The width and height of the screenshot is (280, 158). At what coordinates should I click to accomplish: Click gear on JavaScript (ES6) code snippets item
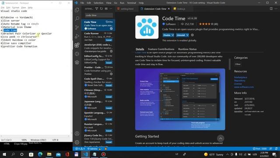click(111, 51)
